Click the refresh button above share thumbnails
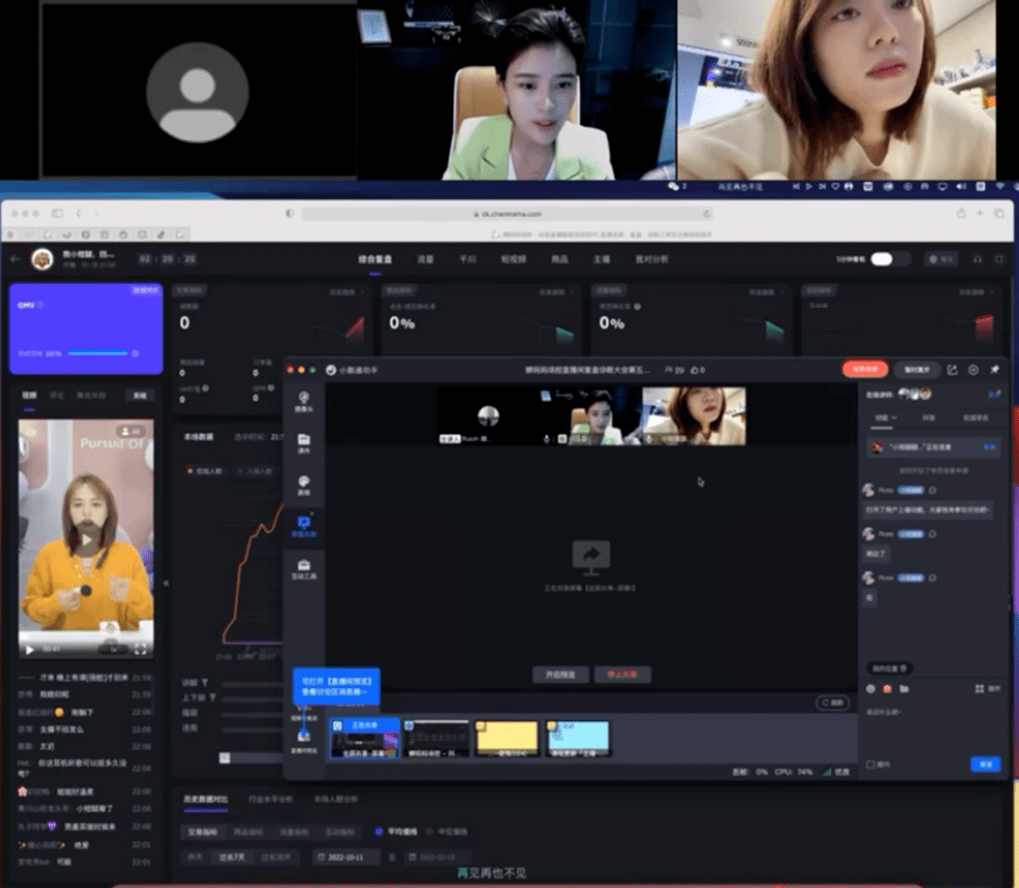1019x888 pixels. coord(832,703)
